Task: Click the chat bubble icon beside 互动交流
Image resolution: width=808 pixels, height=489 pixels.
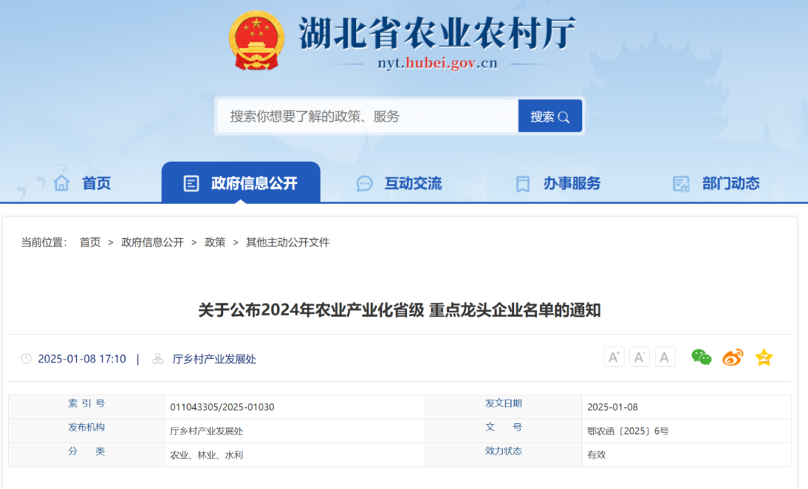Action: 364,183
